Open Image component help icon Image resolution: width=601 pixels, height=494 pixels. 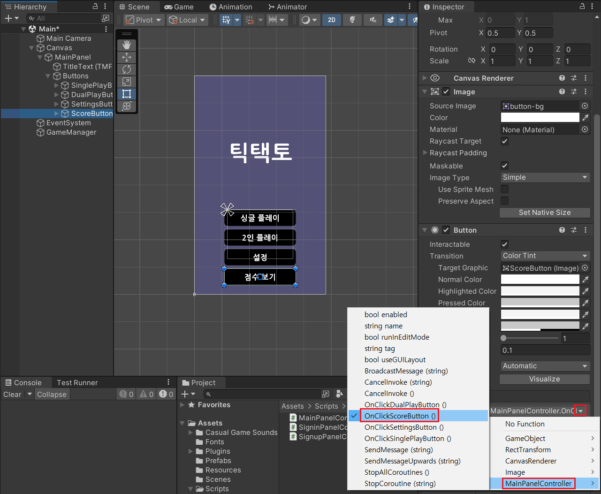562,91
